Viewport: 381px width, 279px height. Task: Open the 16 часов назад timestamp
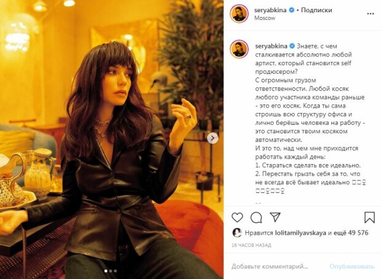click(251, 245)
